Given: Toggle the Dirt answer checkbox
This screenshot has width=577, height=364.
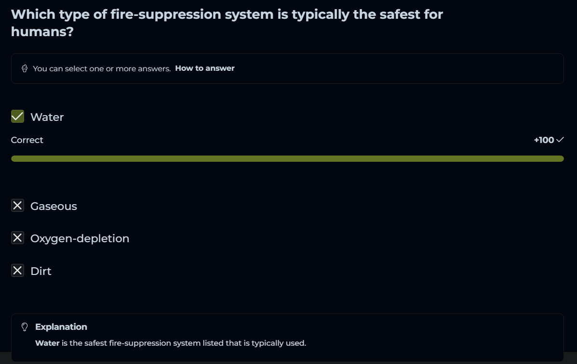Looking at the screenshot, I should pos(17,271).
